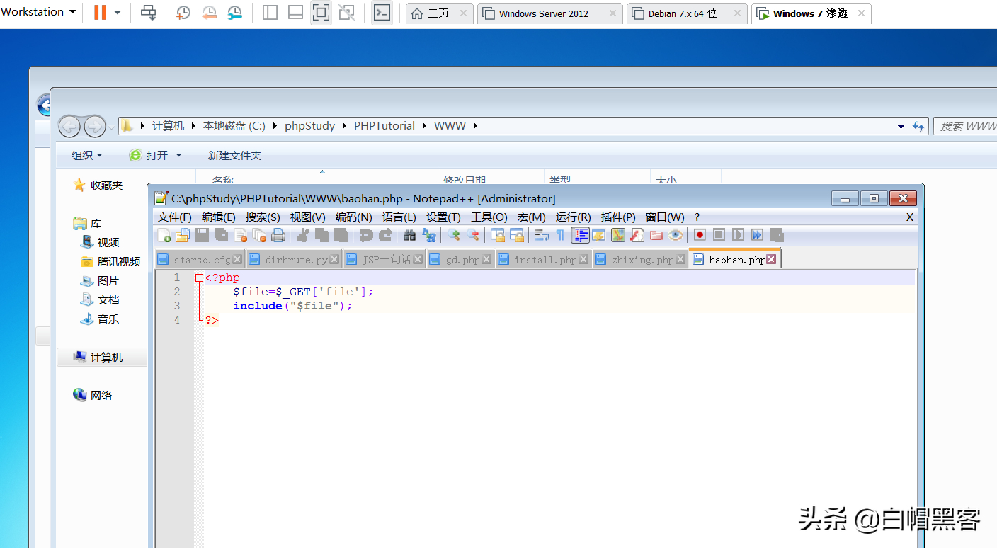
Task: Click the Zoom In magnifier icon
Action: tap(453, 235)
